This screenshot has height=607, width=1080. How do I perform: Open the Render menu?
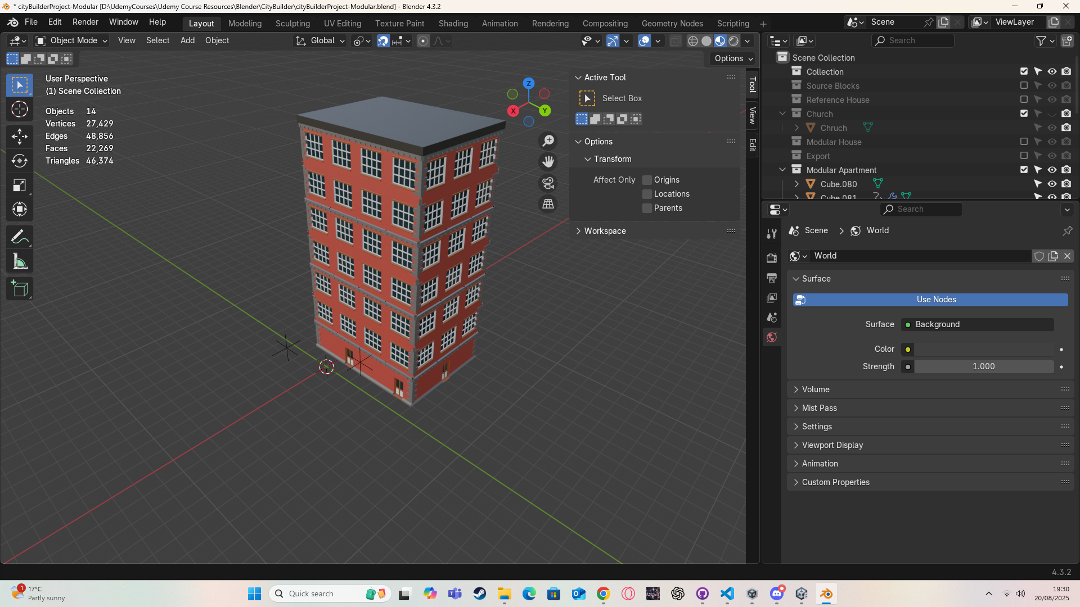click(x=85, y=22)
